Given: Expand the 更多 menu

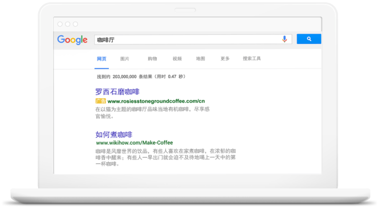Looking at the screenshot, I should [x=225, y=59].
